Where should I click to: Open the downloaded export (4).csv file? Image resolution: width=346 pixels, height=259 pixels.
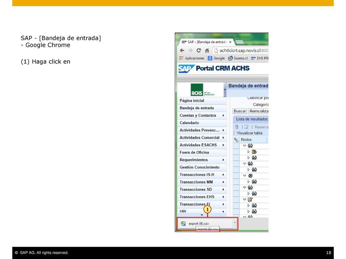click(205, 224)
